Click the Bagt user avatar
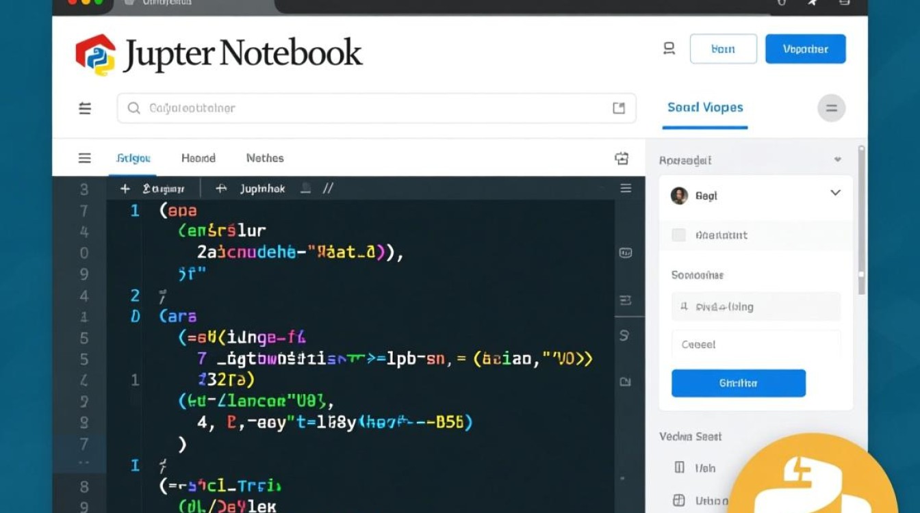This screenshot has height=513, width=920. tap(679, 196)
